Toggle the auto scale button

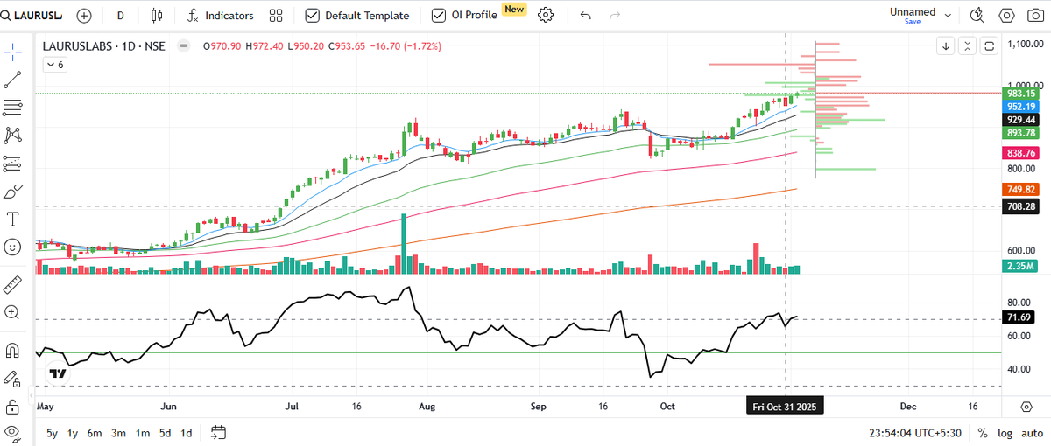point(1031,433)
